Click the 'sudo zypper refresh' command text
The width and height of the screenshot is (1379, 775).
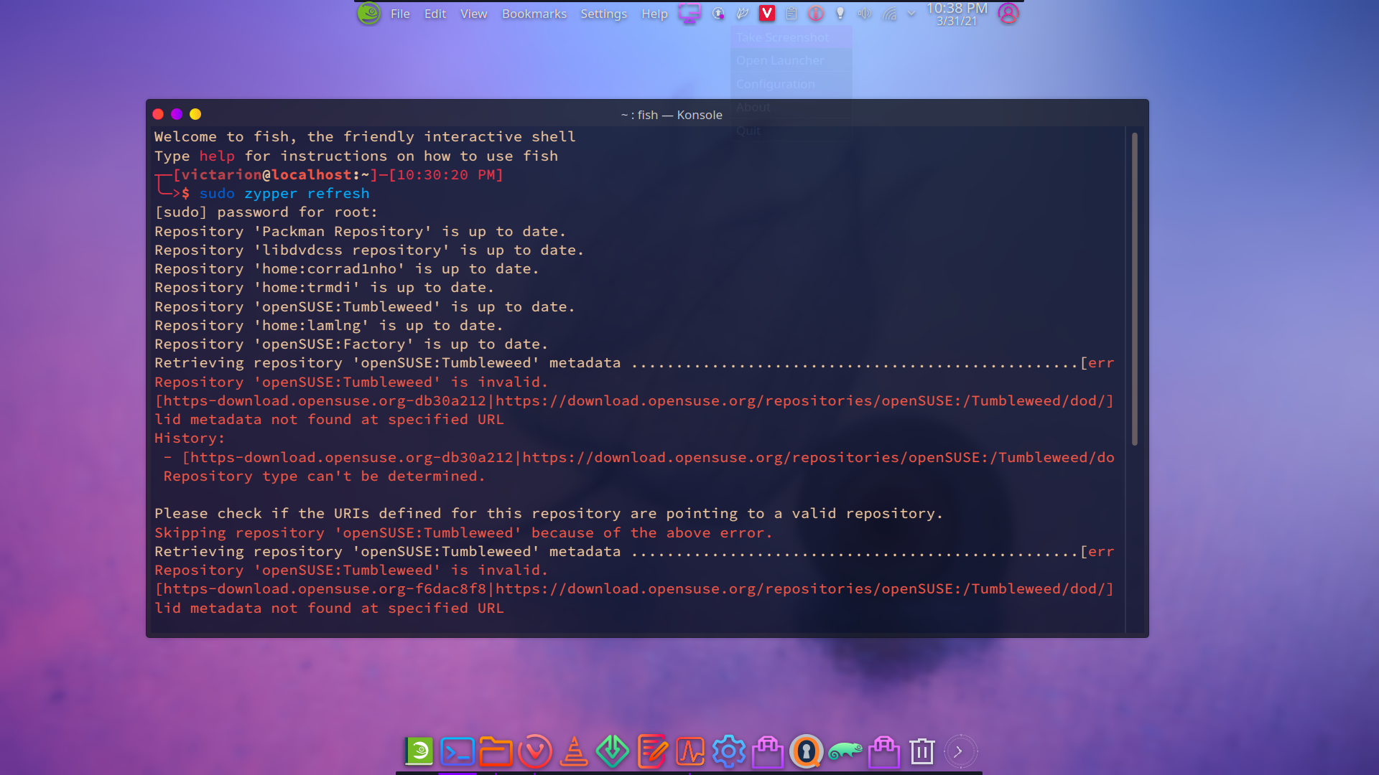(284, 194)
